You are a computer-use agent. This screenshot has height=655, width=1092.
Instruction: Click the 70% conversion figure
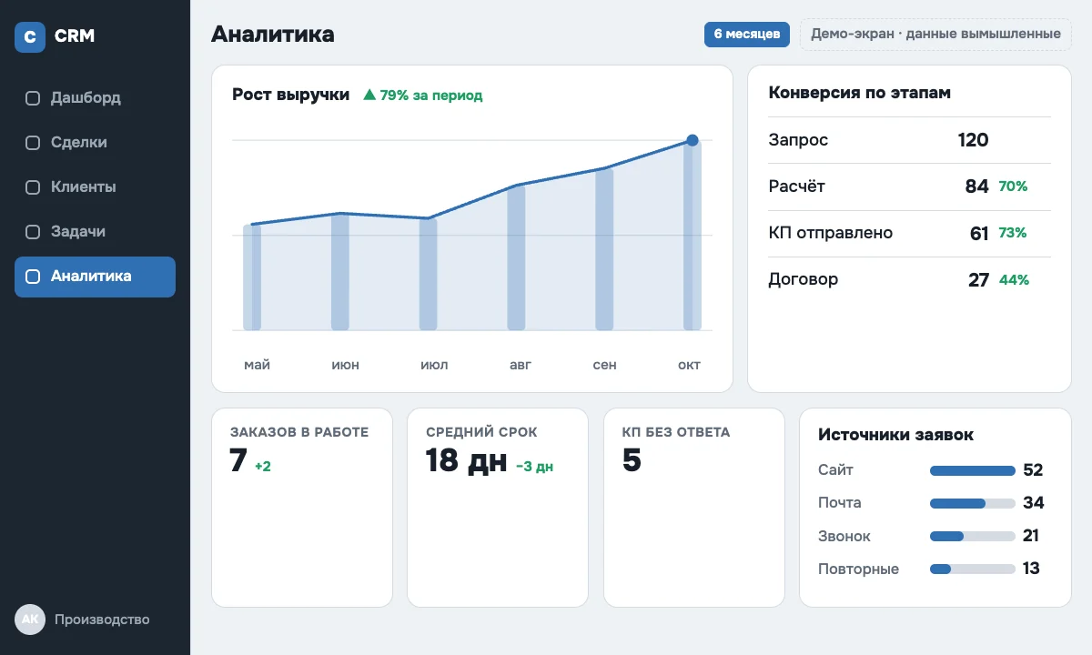1013,186
